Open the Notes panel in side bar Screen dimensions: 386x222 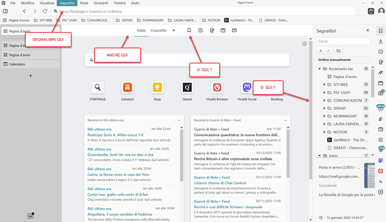point(381,62)
